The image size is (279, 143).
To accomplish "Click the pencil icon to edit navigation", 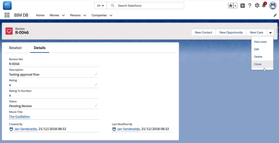I will [x=275, y=15].
